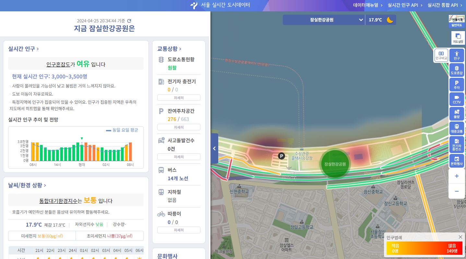Click the 인구혼잡도 underlined link
This screenshot has width=466, height=259.
[58, 64]
